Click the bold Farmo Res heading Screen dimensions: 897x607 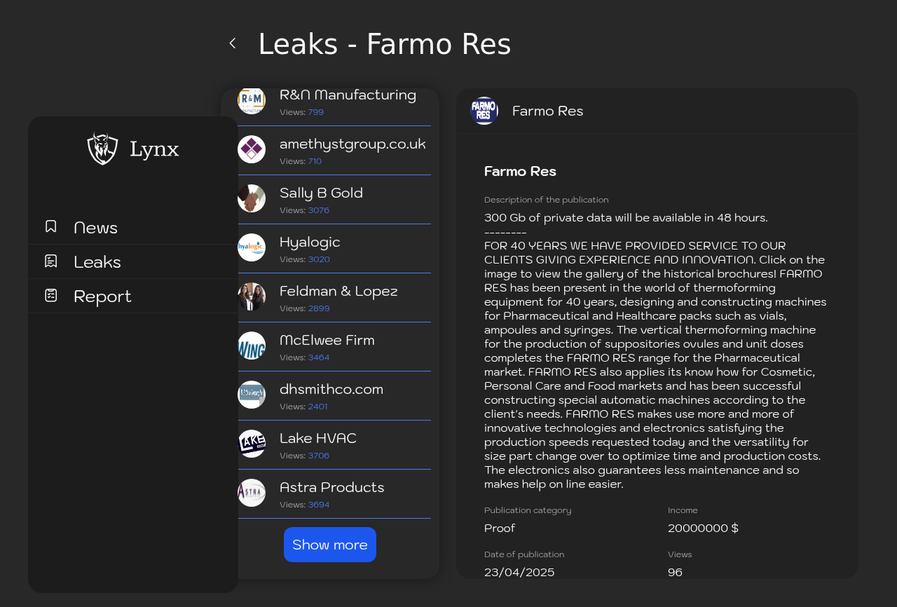pyautogui.click(x=520, y=171)
